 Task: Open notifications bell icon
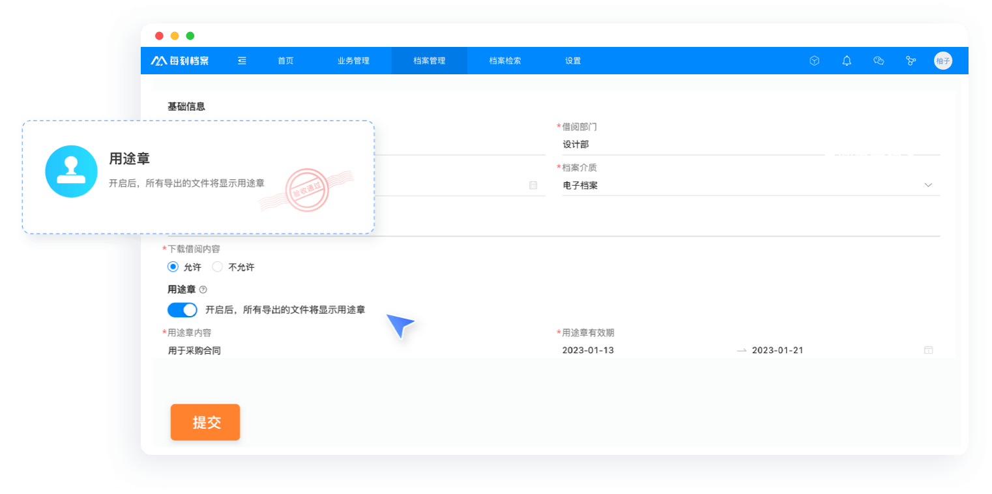coord(847,61)
